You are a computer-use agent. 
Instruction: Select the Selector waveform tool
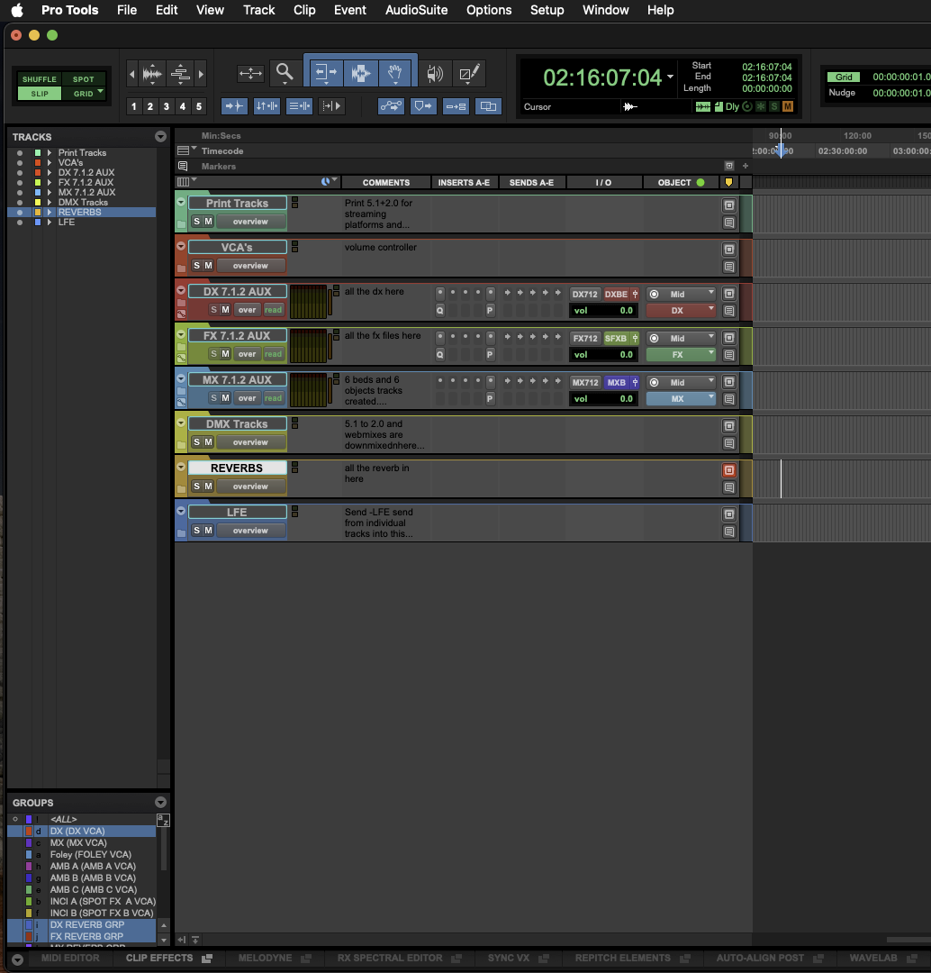tap(360, 73)
